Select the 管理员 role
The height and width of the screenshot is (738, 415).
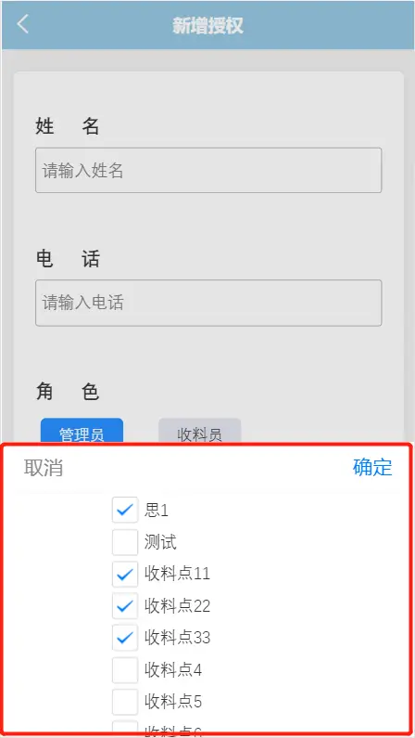(82, 431)
